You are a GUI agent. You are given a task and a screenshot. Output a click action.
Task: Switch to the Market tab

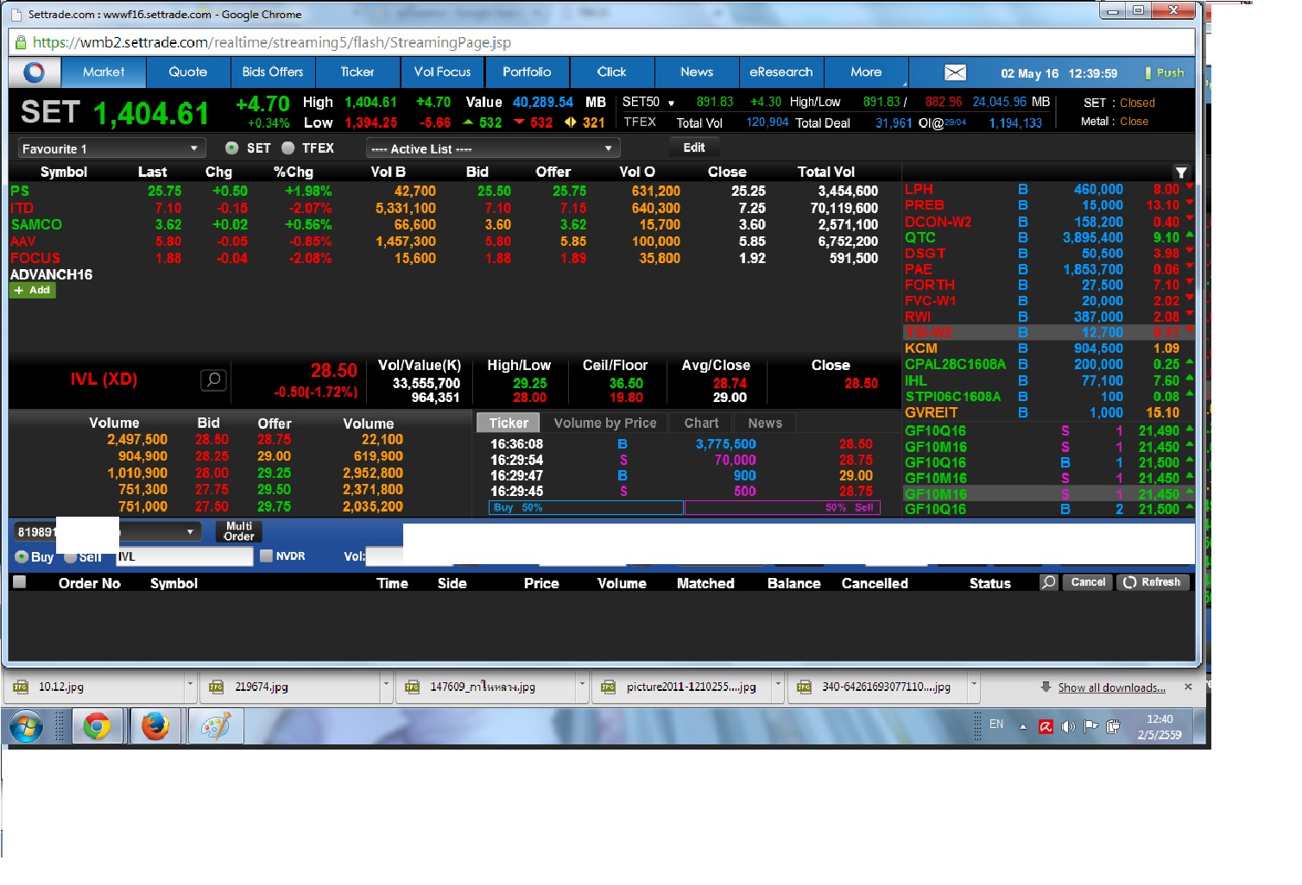(x=104, y=72)
